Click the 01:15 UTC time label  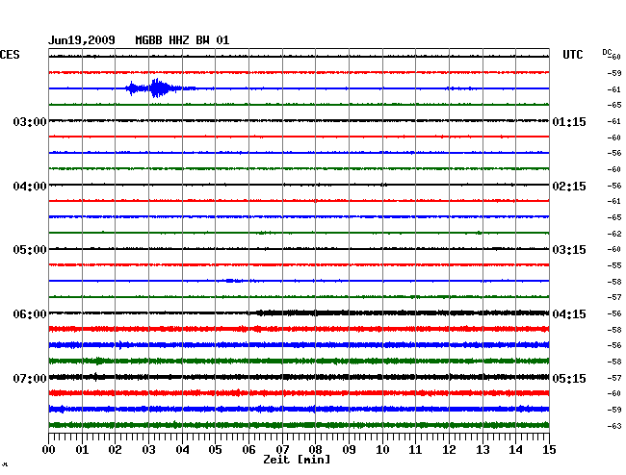(x=569, y=121)
